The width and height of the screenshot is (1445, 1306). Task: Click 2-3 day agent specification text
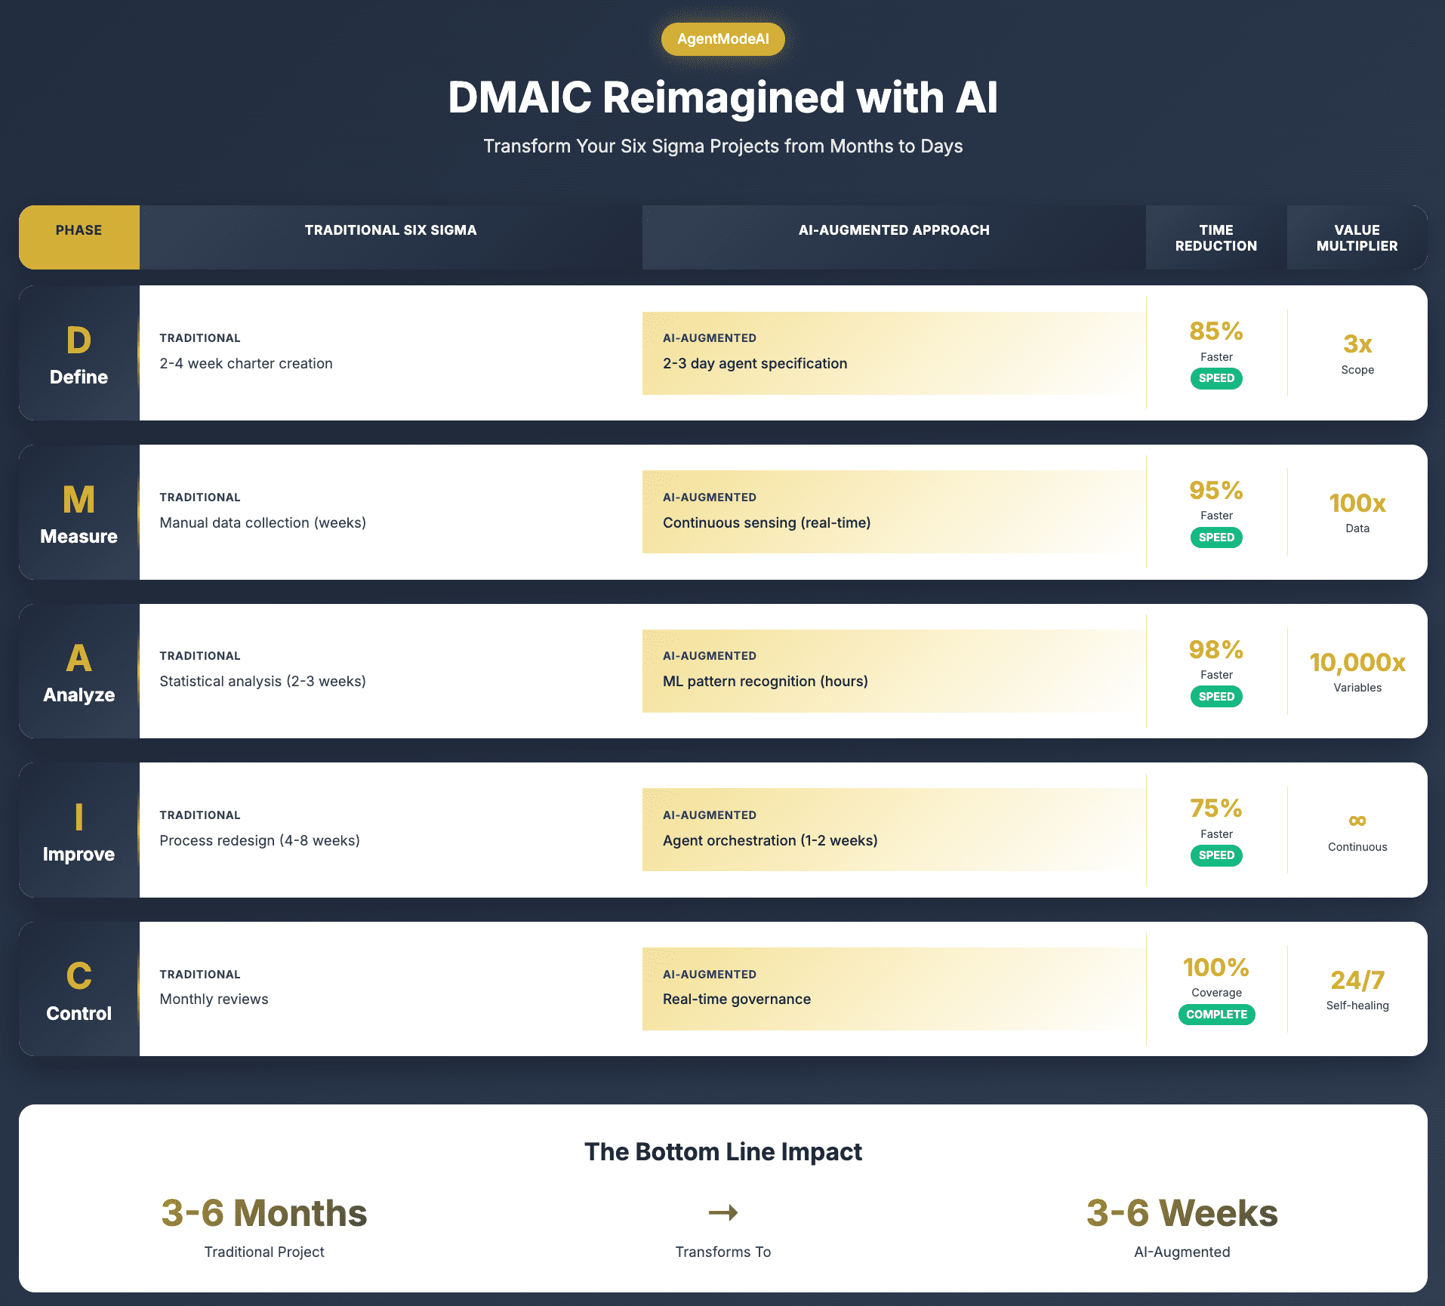(x=755, y=363)
